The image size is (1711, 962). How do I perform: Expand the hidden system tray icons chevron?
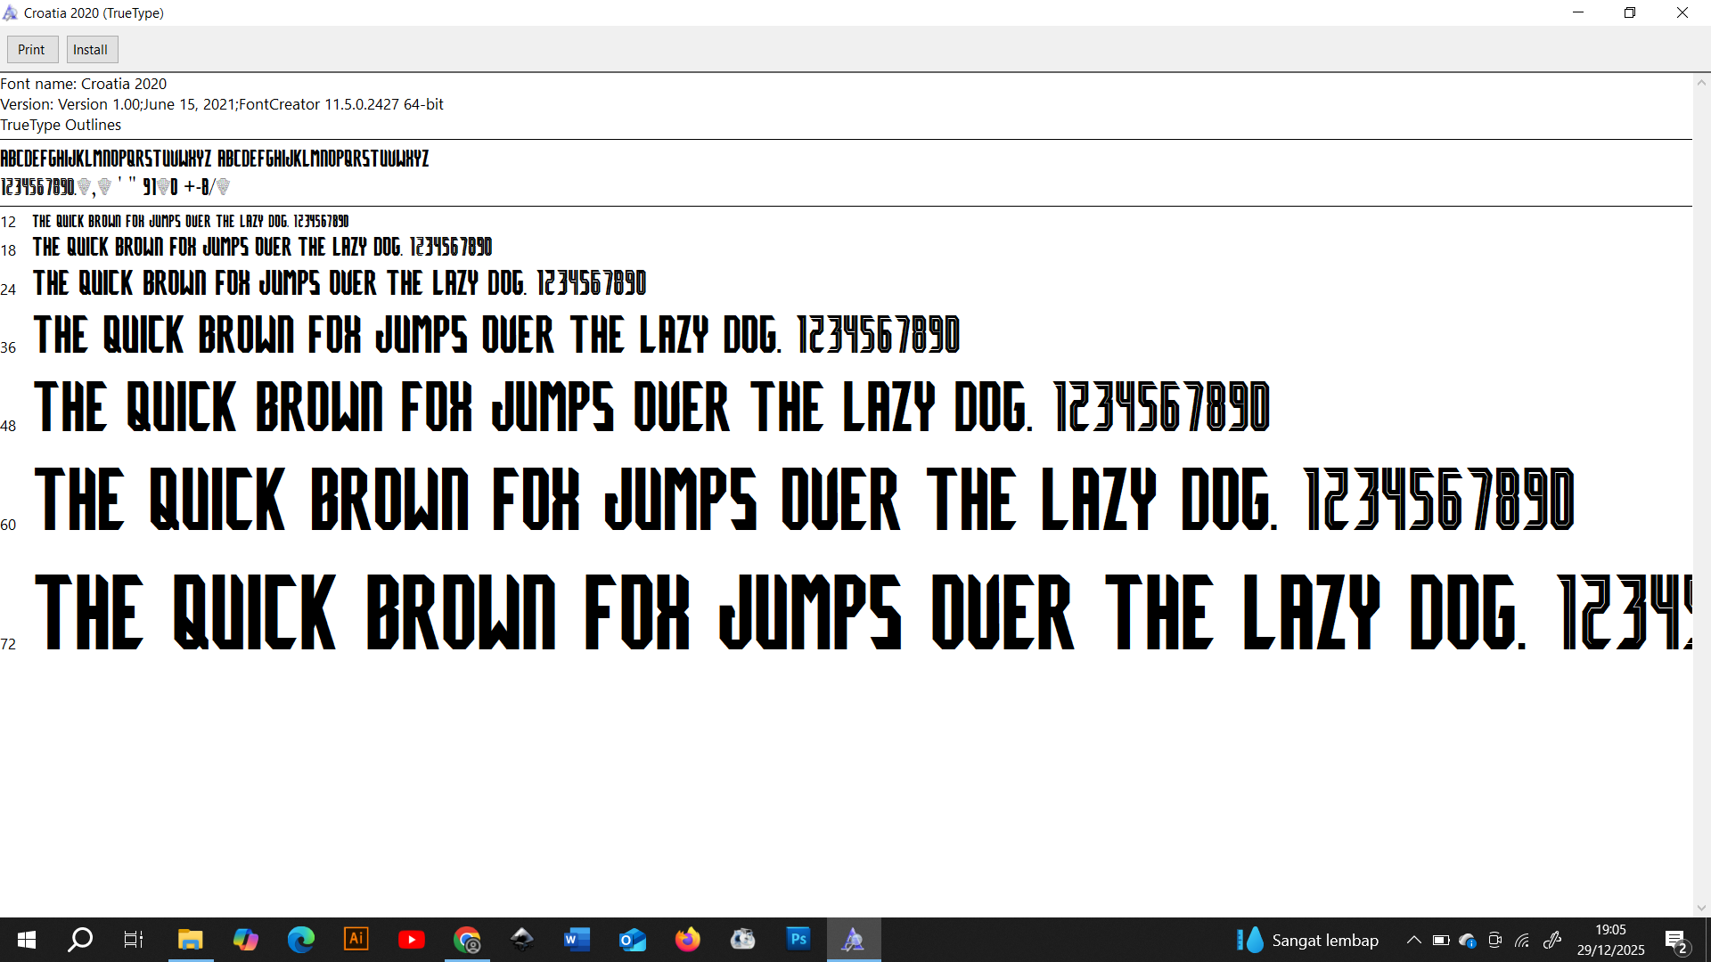(1413, 940)
